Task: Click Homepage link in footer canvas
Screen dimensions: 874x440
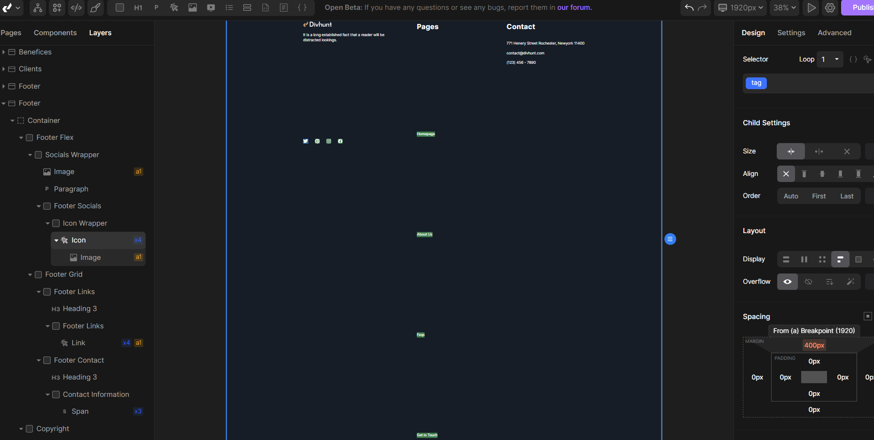Action: tap(426, 134)
